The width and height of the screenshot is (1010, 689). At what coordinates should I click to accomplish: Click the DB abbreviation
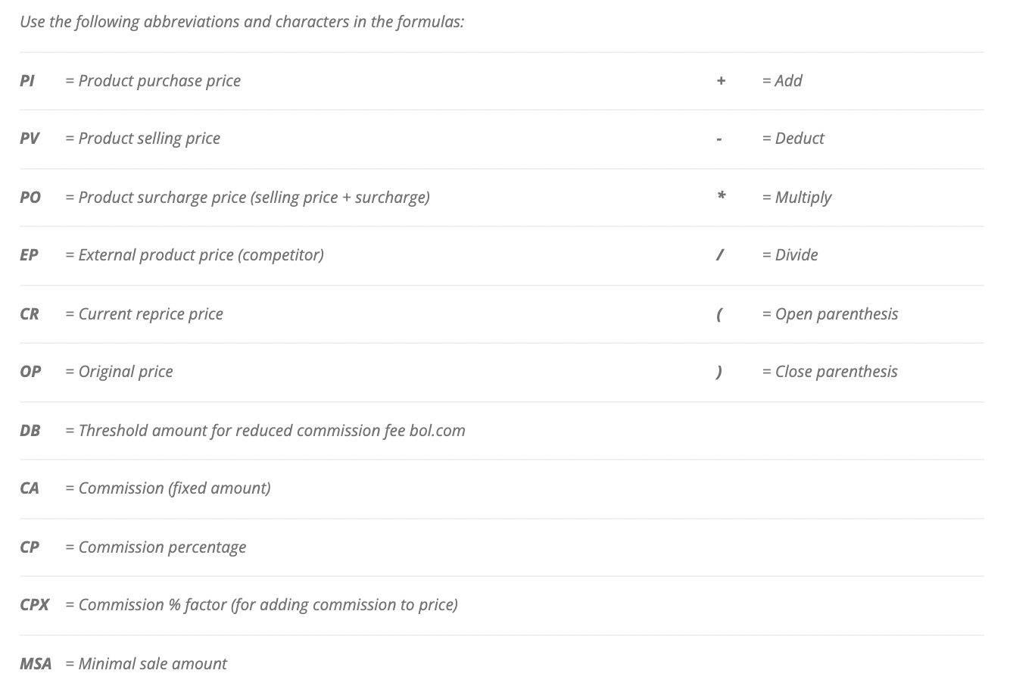click(x=30, y=431)
